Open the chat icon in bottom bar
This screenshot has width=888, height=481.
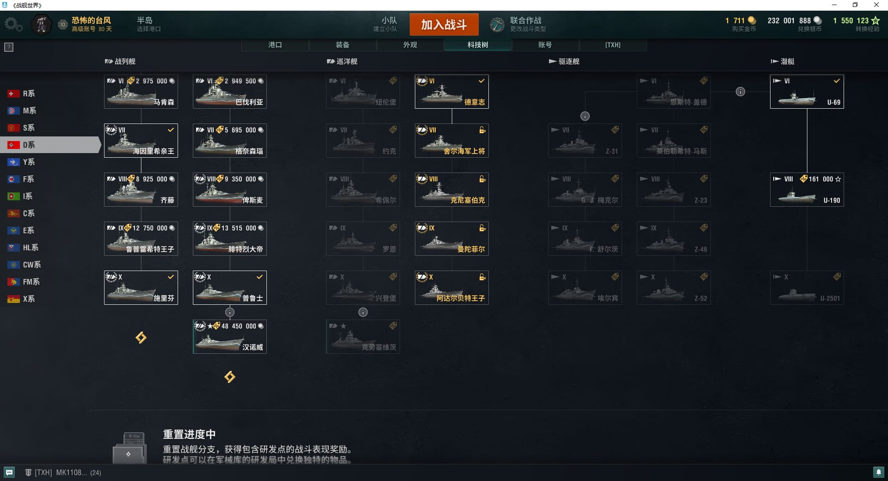click(x=9, y=472)
